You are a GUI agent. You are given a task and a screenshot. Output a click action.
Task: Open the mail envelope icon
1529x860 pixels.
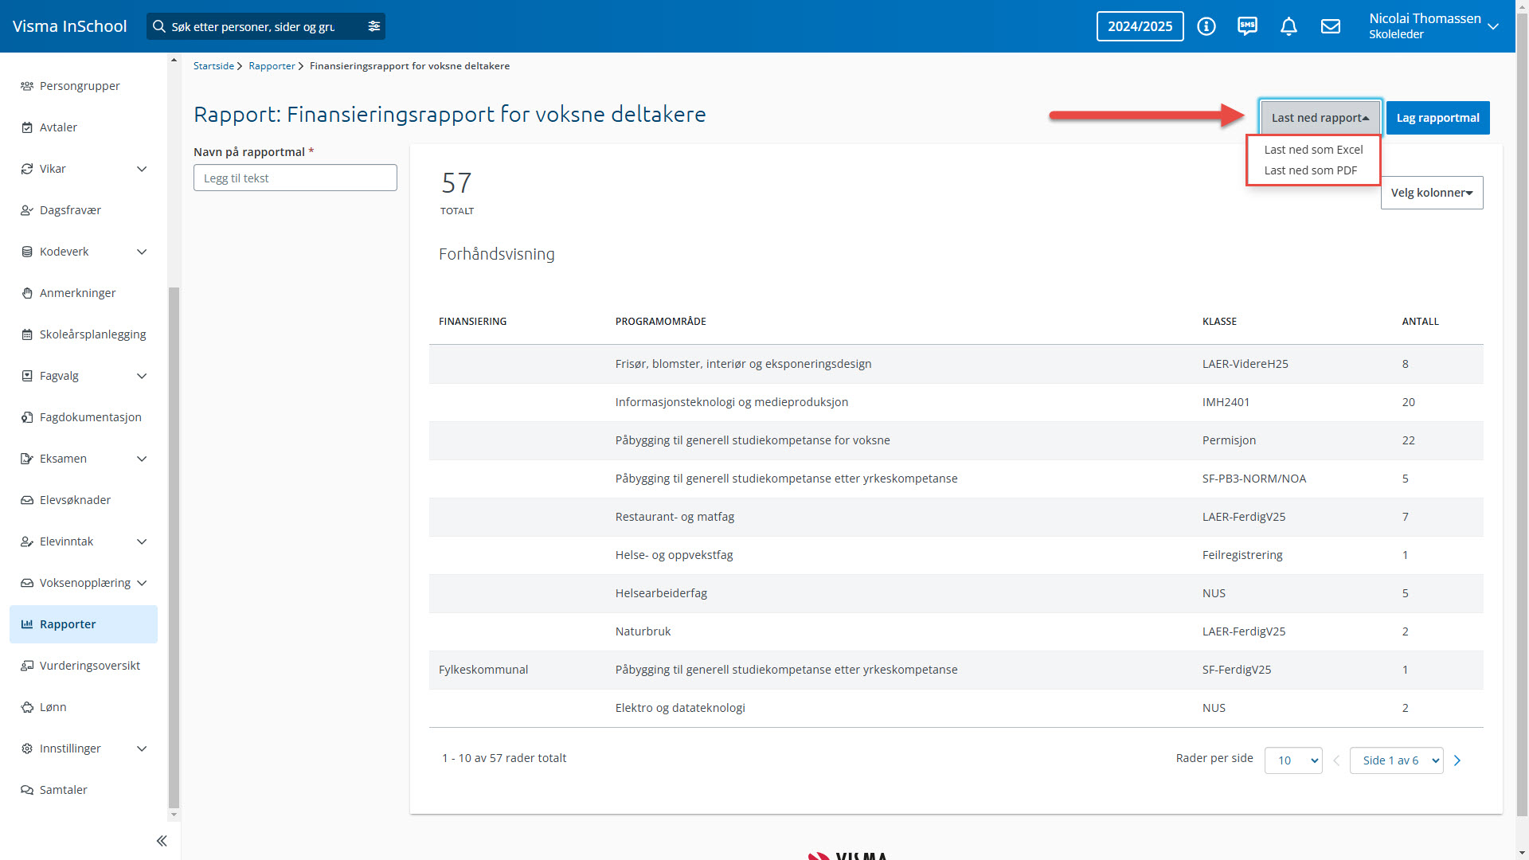[1331, 26]
